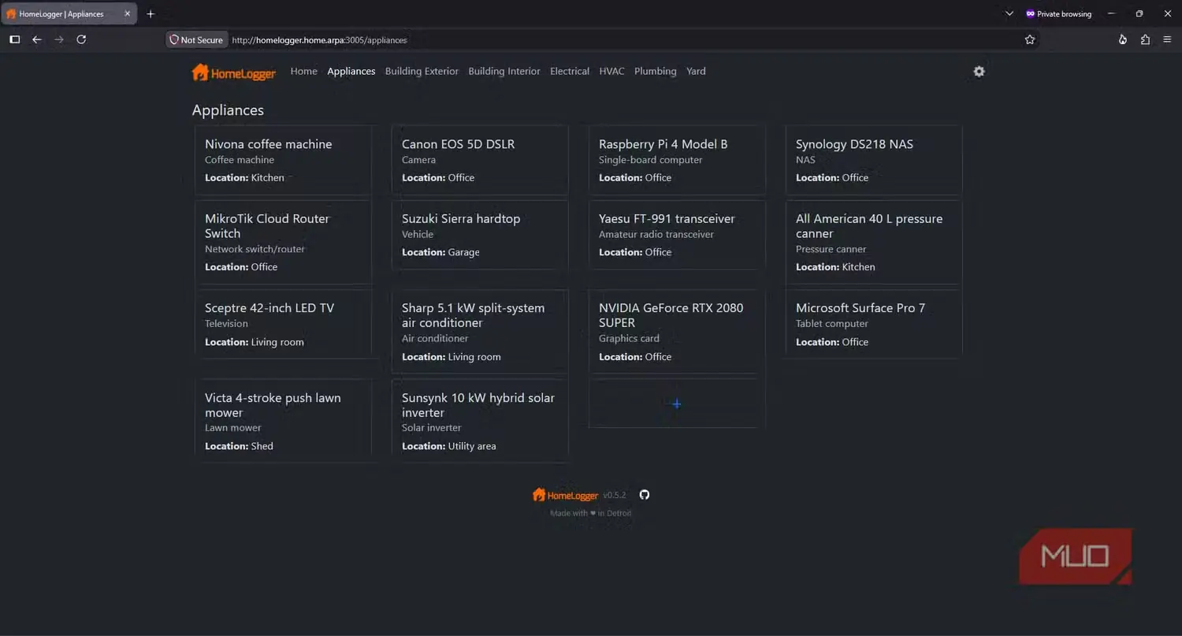Click the 'Amateur radio transceiver' subtitle
The image size is (1182, 636).
[x=656, y=234]
